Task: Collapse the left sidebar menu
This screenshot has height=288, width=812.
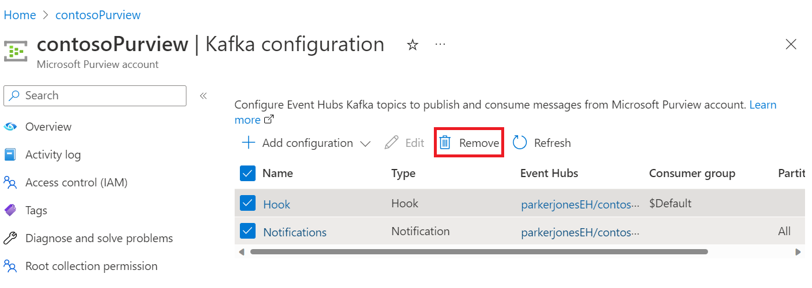Action: coord(203,96)
